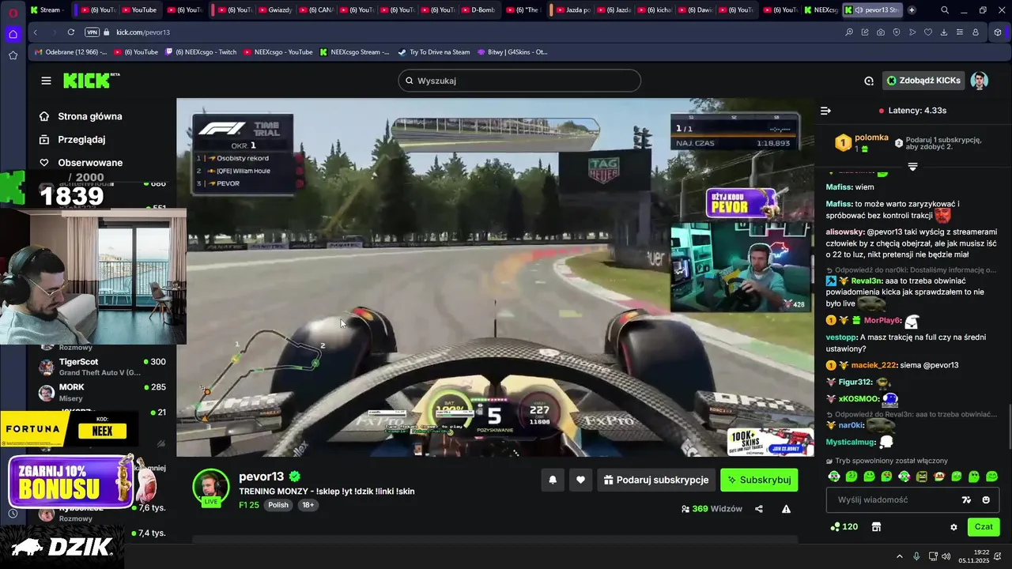Viewport: 1012px width, 569px height.
Task: Click username alisowsky in chat
Action: tap(844, 232)
